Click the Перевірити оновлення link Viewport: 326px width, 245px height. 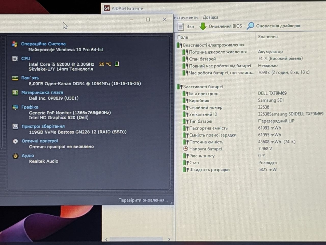143,200
